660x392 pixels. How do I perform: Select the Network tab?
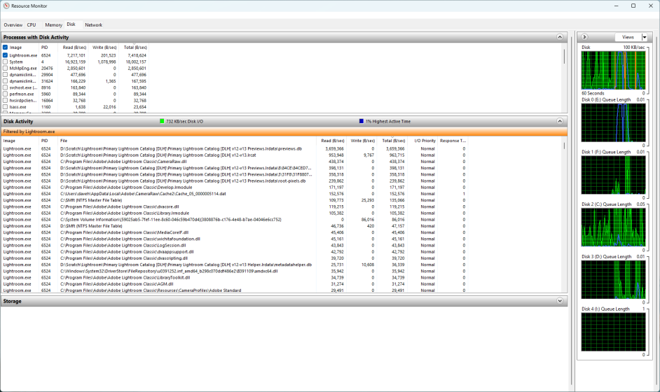tap(93, 24)
